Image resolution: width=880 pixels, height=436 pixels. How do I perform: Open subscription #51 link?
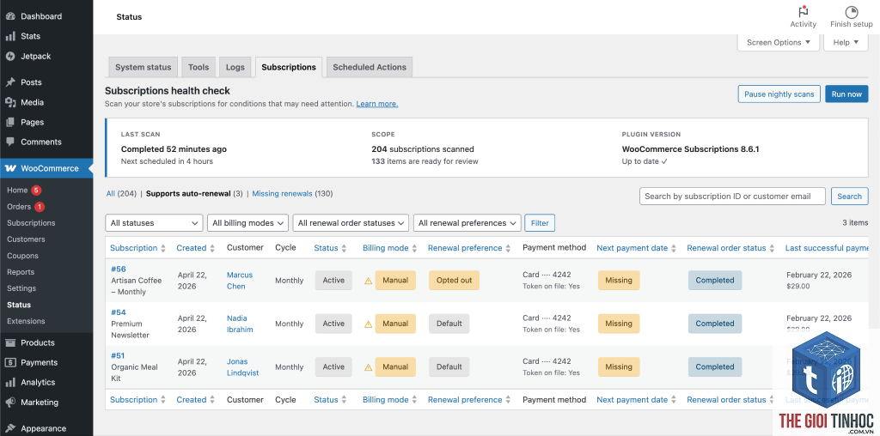tap(118, 356)
